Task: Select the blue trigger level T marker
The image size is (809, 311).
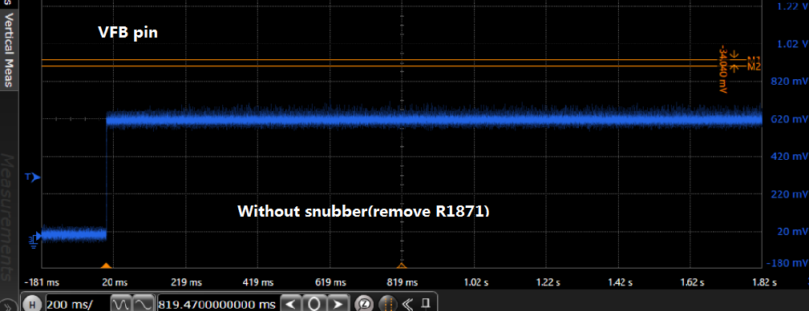Action: (33, 177)
